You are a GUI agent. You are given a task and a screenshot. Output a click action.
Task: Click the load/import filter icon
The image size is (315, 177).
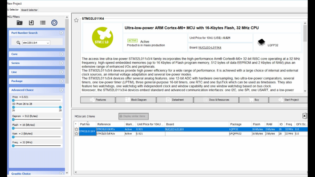[x=31, y=23]
